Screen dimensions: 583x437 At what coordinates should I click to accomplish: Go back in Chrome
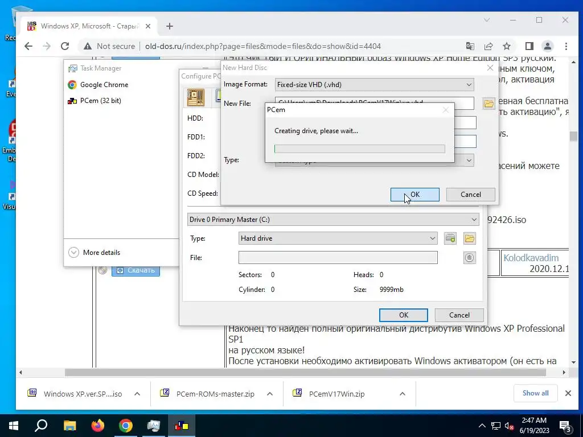pyautogui.click(x=28, y=46)
